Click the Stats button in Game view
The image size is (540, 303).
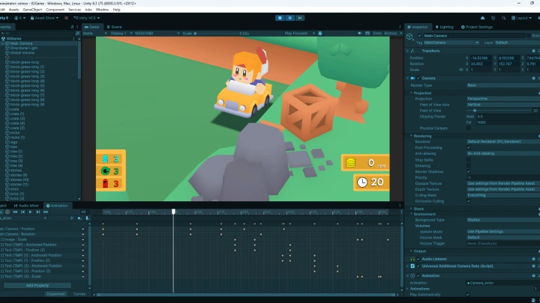pos(377,34)
